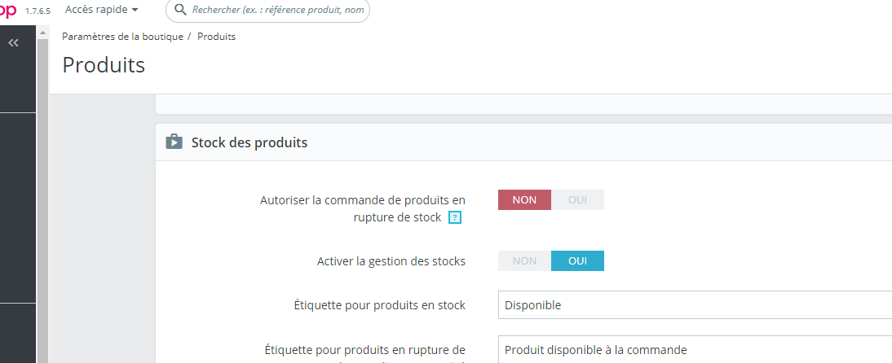
Task: Open the Accès rapide dropdown
Action: coord(101,10)
